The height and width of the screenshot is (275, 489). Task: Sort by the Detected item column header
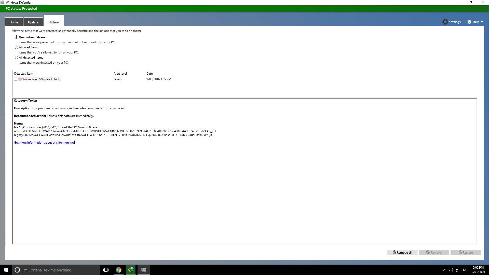click(62, 74)
